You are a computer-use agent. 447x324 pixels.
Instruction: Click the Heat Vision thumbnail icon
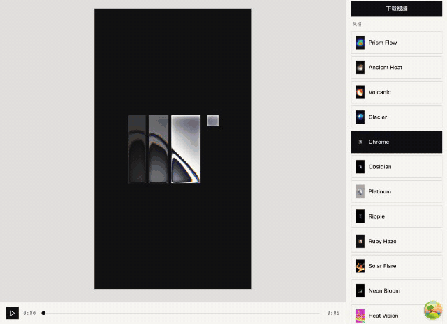(x=360, y=316)
